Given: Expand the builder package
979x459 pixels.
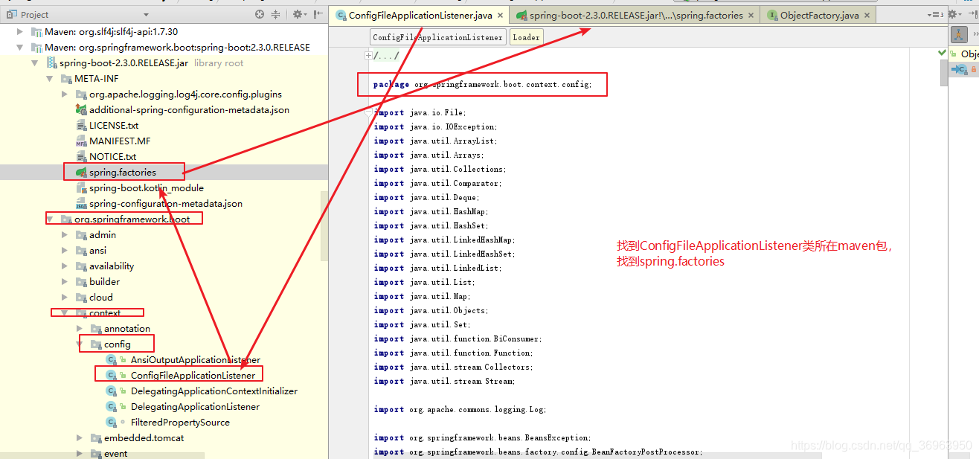Looking at the screenshot, I should pos(65,282).
